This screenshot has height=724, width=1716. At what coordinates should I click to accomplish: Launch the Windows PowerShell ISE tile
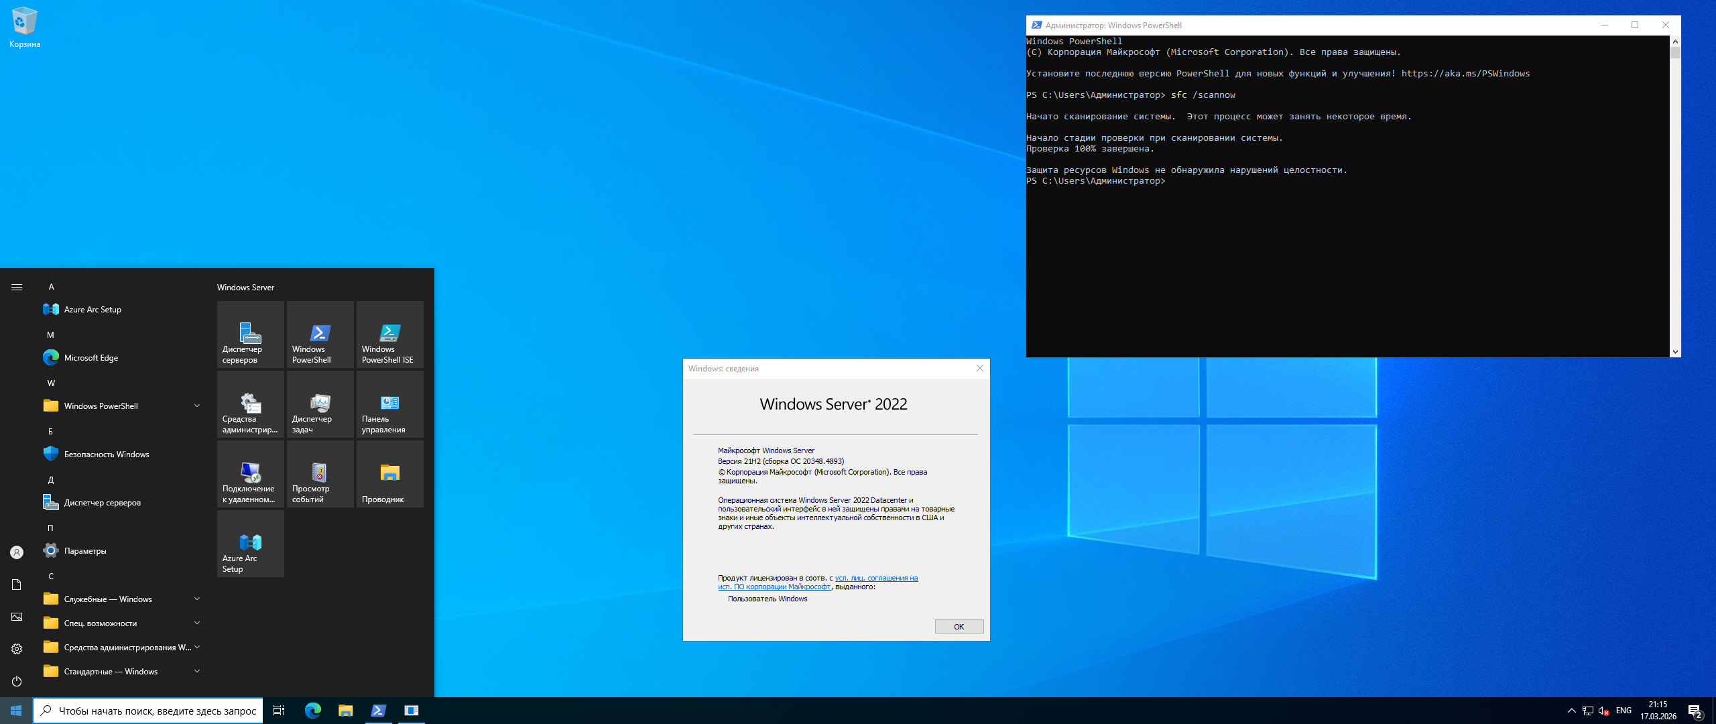pos(389,334)
